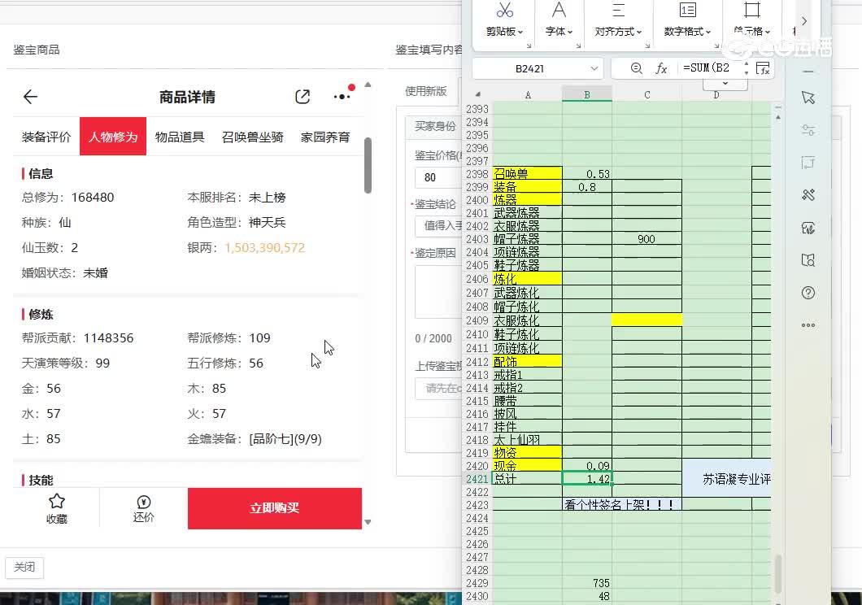Screen dimensions: 862x605
Task: Click the share icon beside 商品详情
Action: click(303, 98)
